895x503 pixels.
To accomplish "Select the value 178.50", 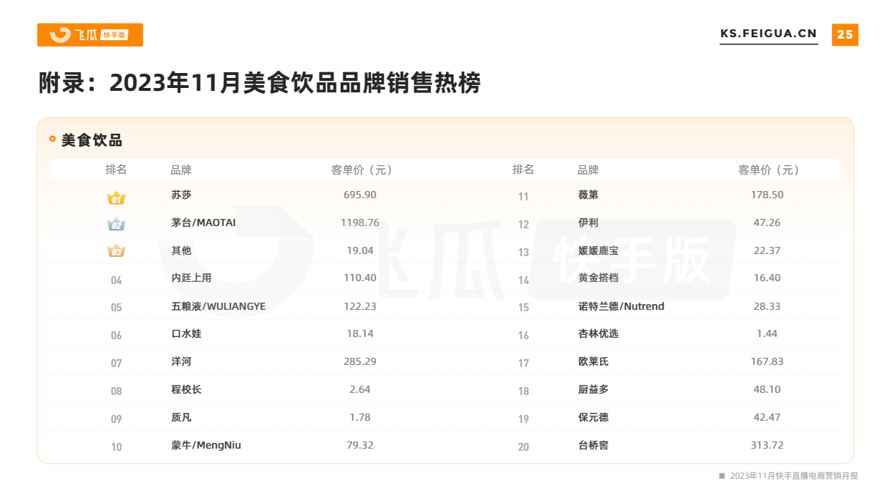I will pos(767,195).
